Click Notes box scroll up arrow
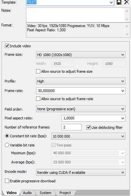Screen dimensions: 131x196 127,11
